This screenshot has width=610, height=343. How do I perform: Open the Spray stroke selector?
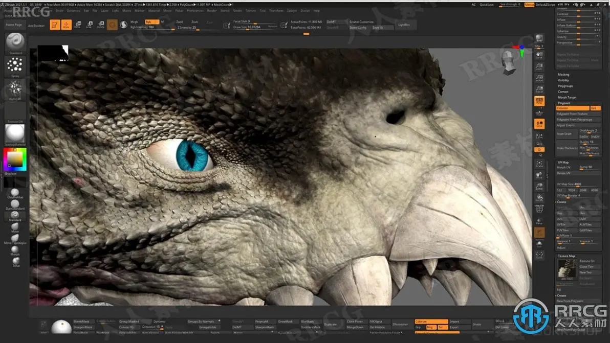(15, 67)
